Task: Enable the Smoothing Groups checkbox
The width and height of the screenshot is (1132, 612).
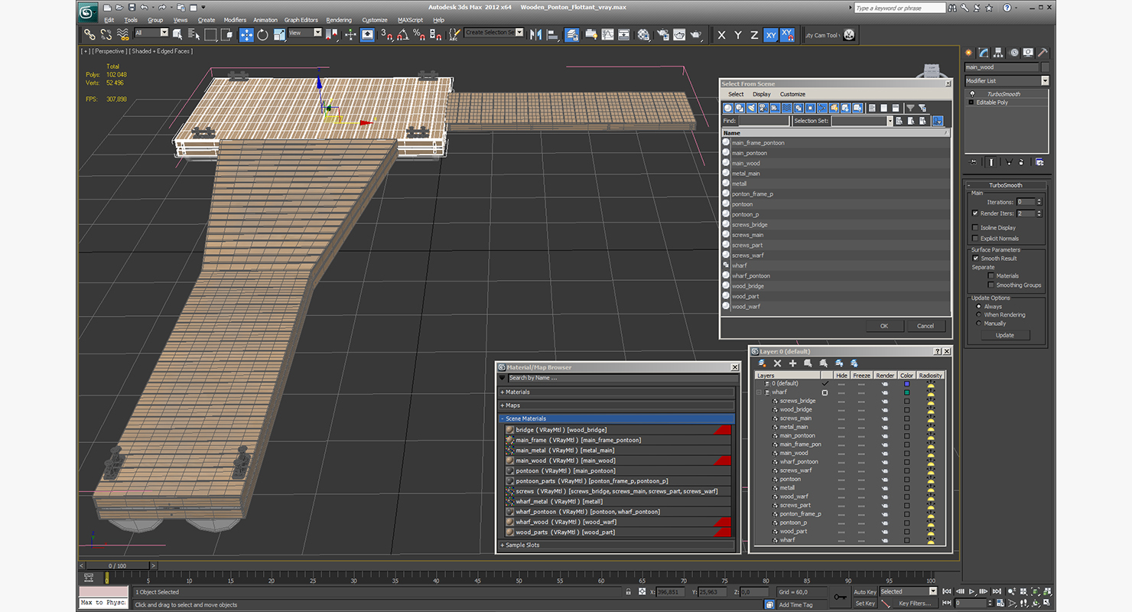Action: (990, 285)
